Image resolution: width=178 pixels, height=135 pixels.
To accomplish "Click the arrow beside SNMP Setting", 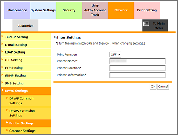I will pos(2,75).
